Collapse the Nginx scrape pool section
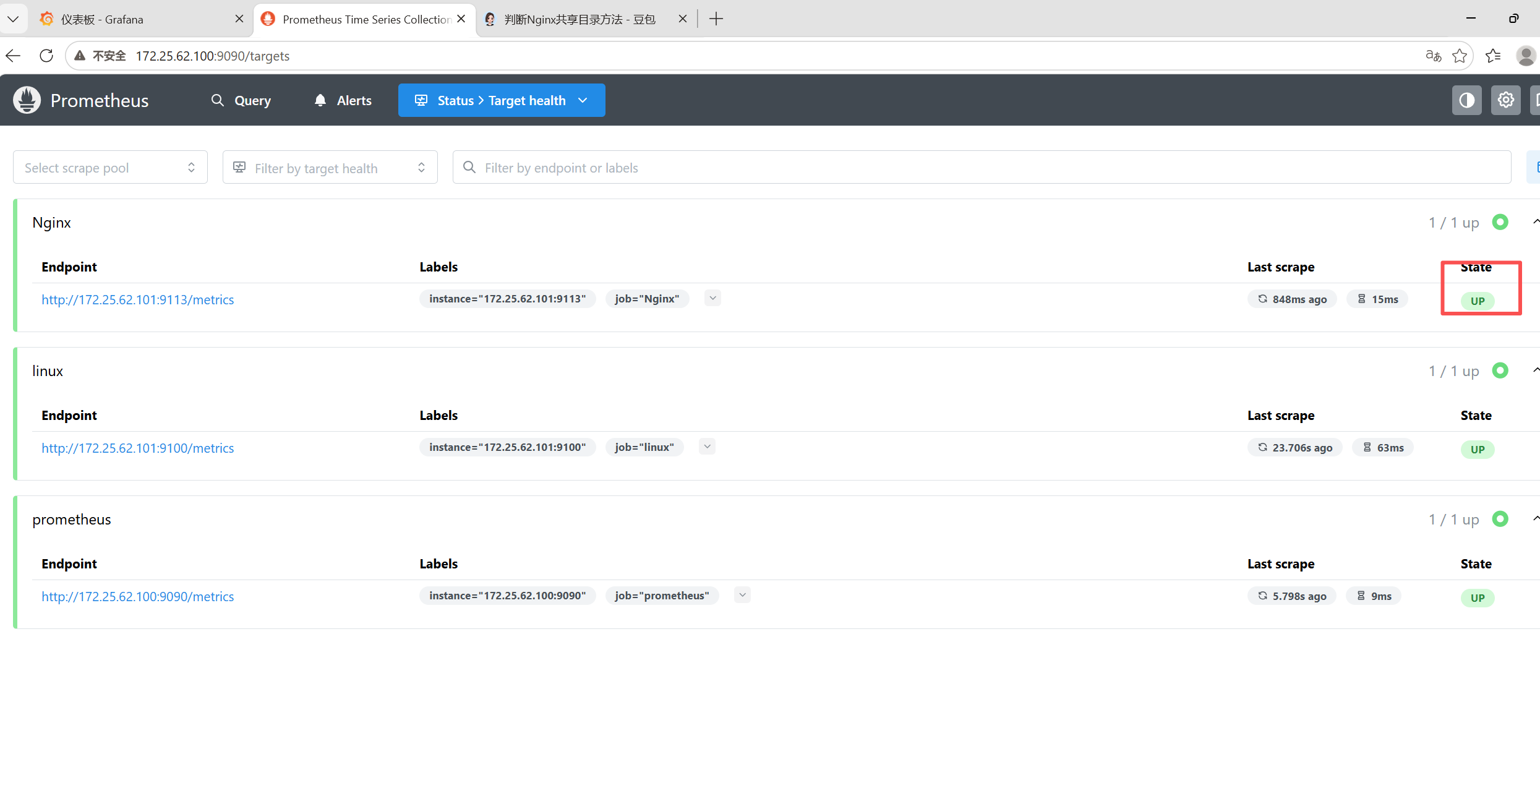This screenshot has width=1540, height=809. tap(1535, 222)
